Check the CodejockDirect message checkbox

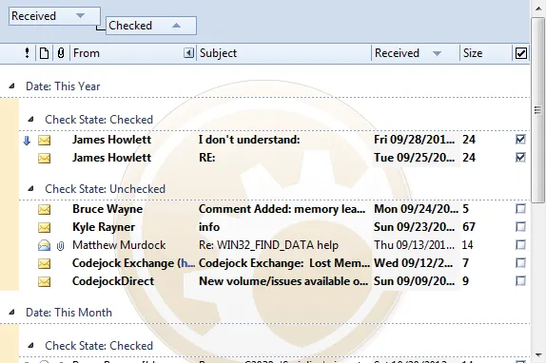[x=520, y=281]
